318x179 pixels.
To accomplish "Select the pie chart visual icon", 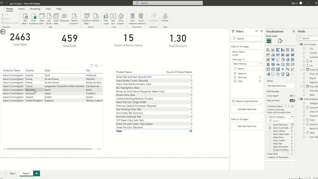I will [x=283, y=60].
